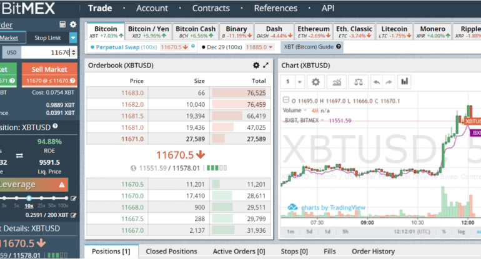Select the Stop Limit order tab
Image resolution: width=481 pixels, height=259 pixels.
point(47,38)
